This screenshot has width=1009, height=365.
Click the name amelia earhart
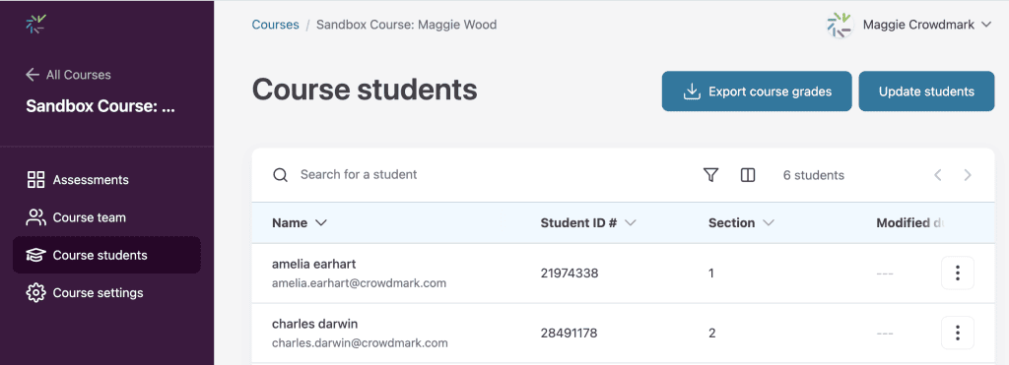pos(314,264)
